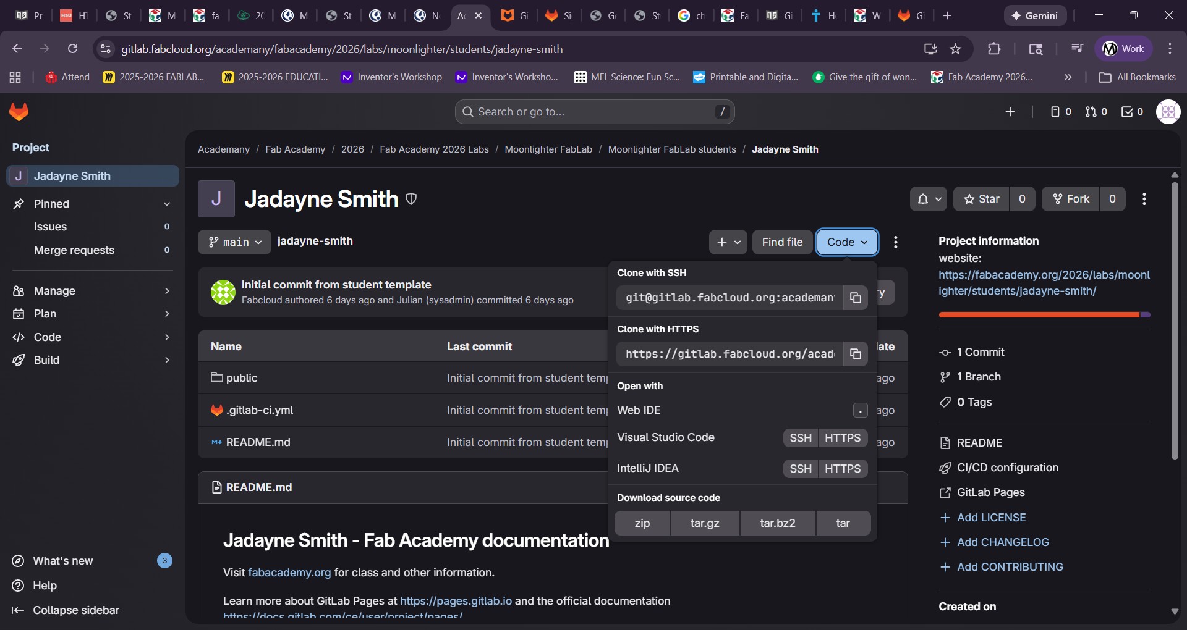Click the private project shield badge
The height and width of the screenshot is (630, 1187).
tap(411, 199)
